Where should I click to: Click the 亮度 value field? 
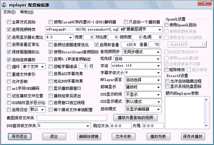coord(88,37)
